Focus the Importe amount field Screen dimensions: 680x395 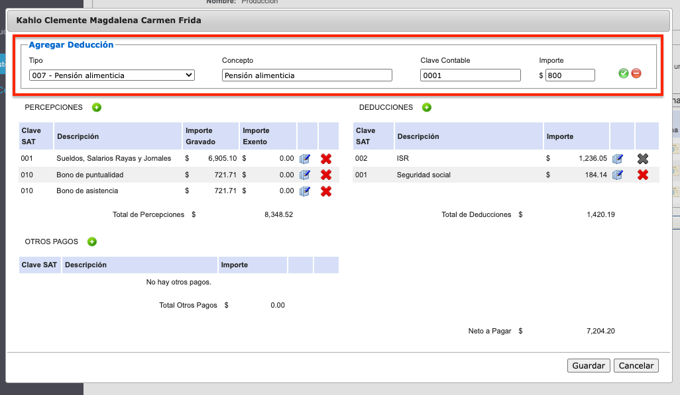point(570,75)
